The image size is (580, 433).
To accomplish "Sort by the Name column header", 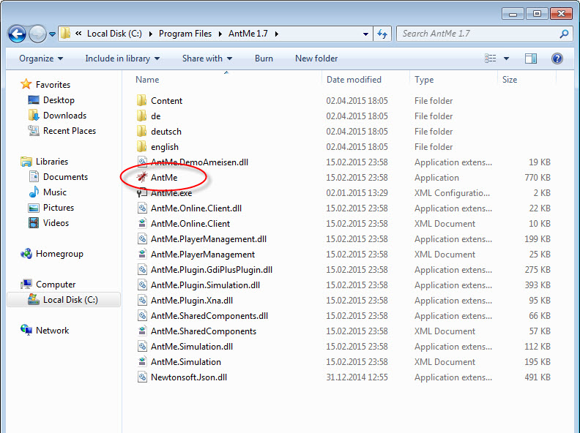I will point(147,80).
